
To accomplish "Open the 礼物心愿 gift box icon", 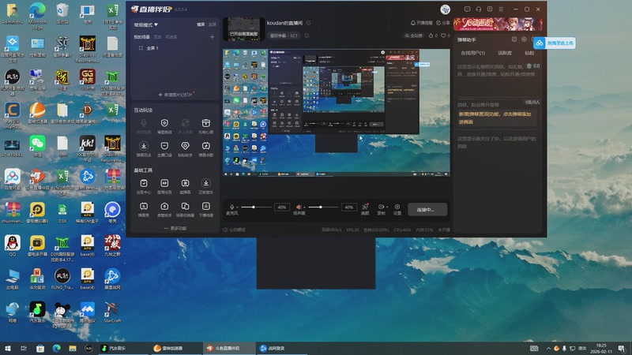I will [206, 123].
